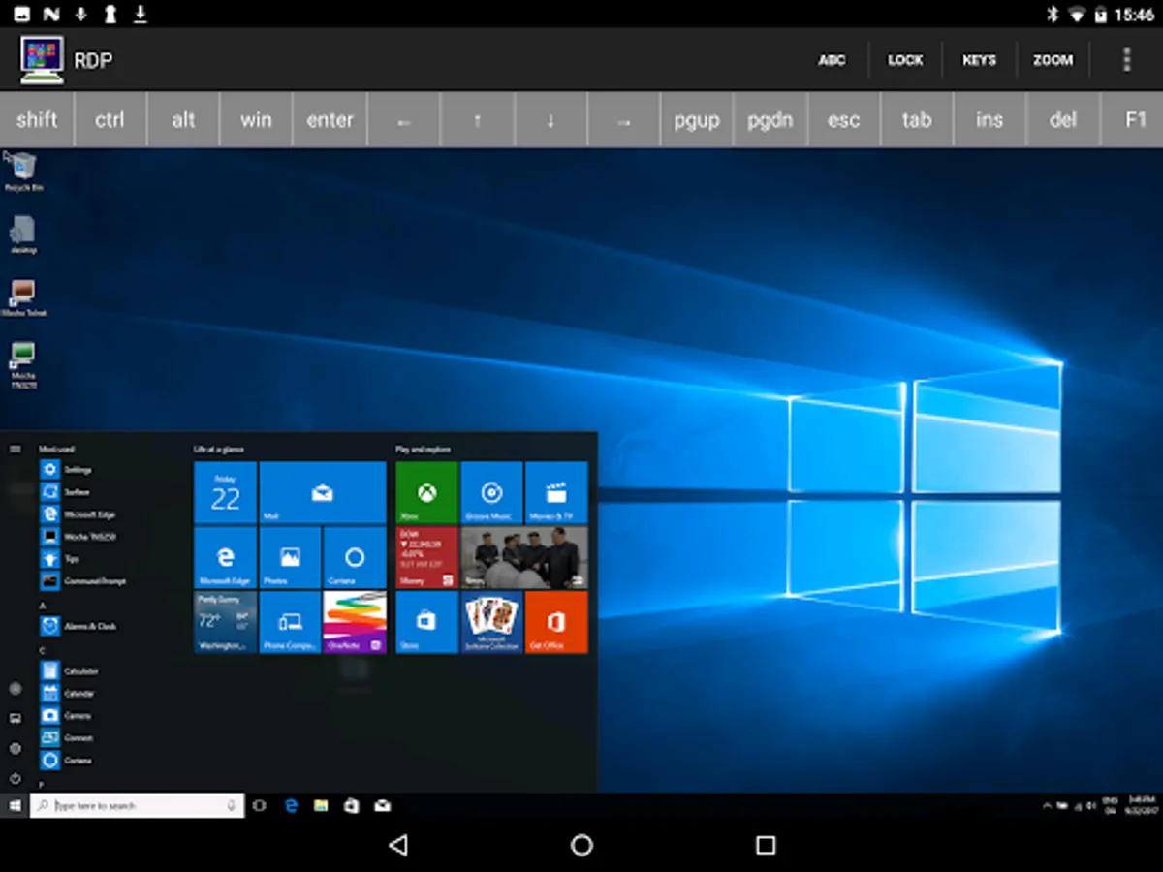The image size is (1163, 872).
Task: Toggle the LOCK option in RDP bar
Action: tap(905, 60)
